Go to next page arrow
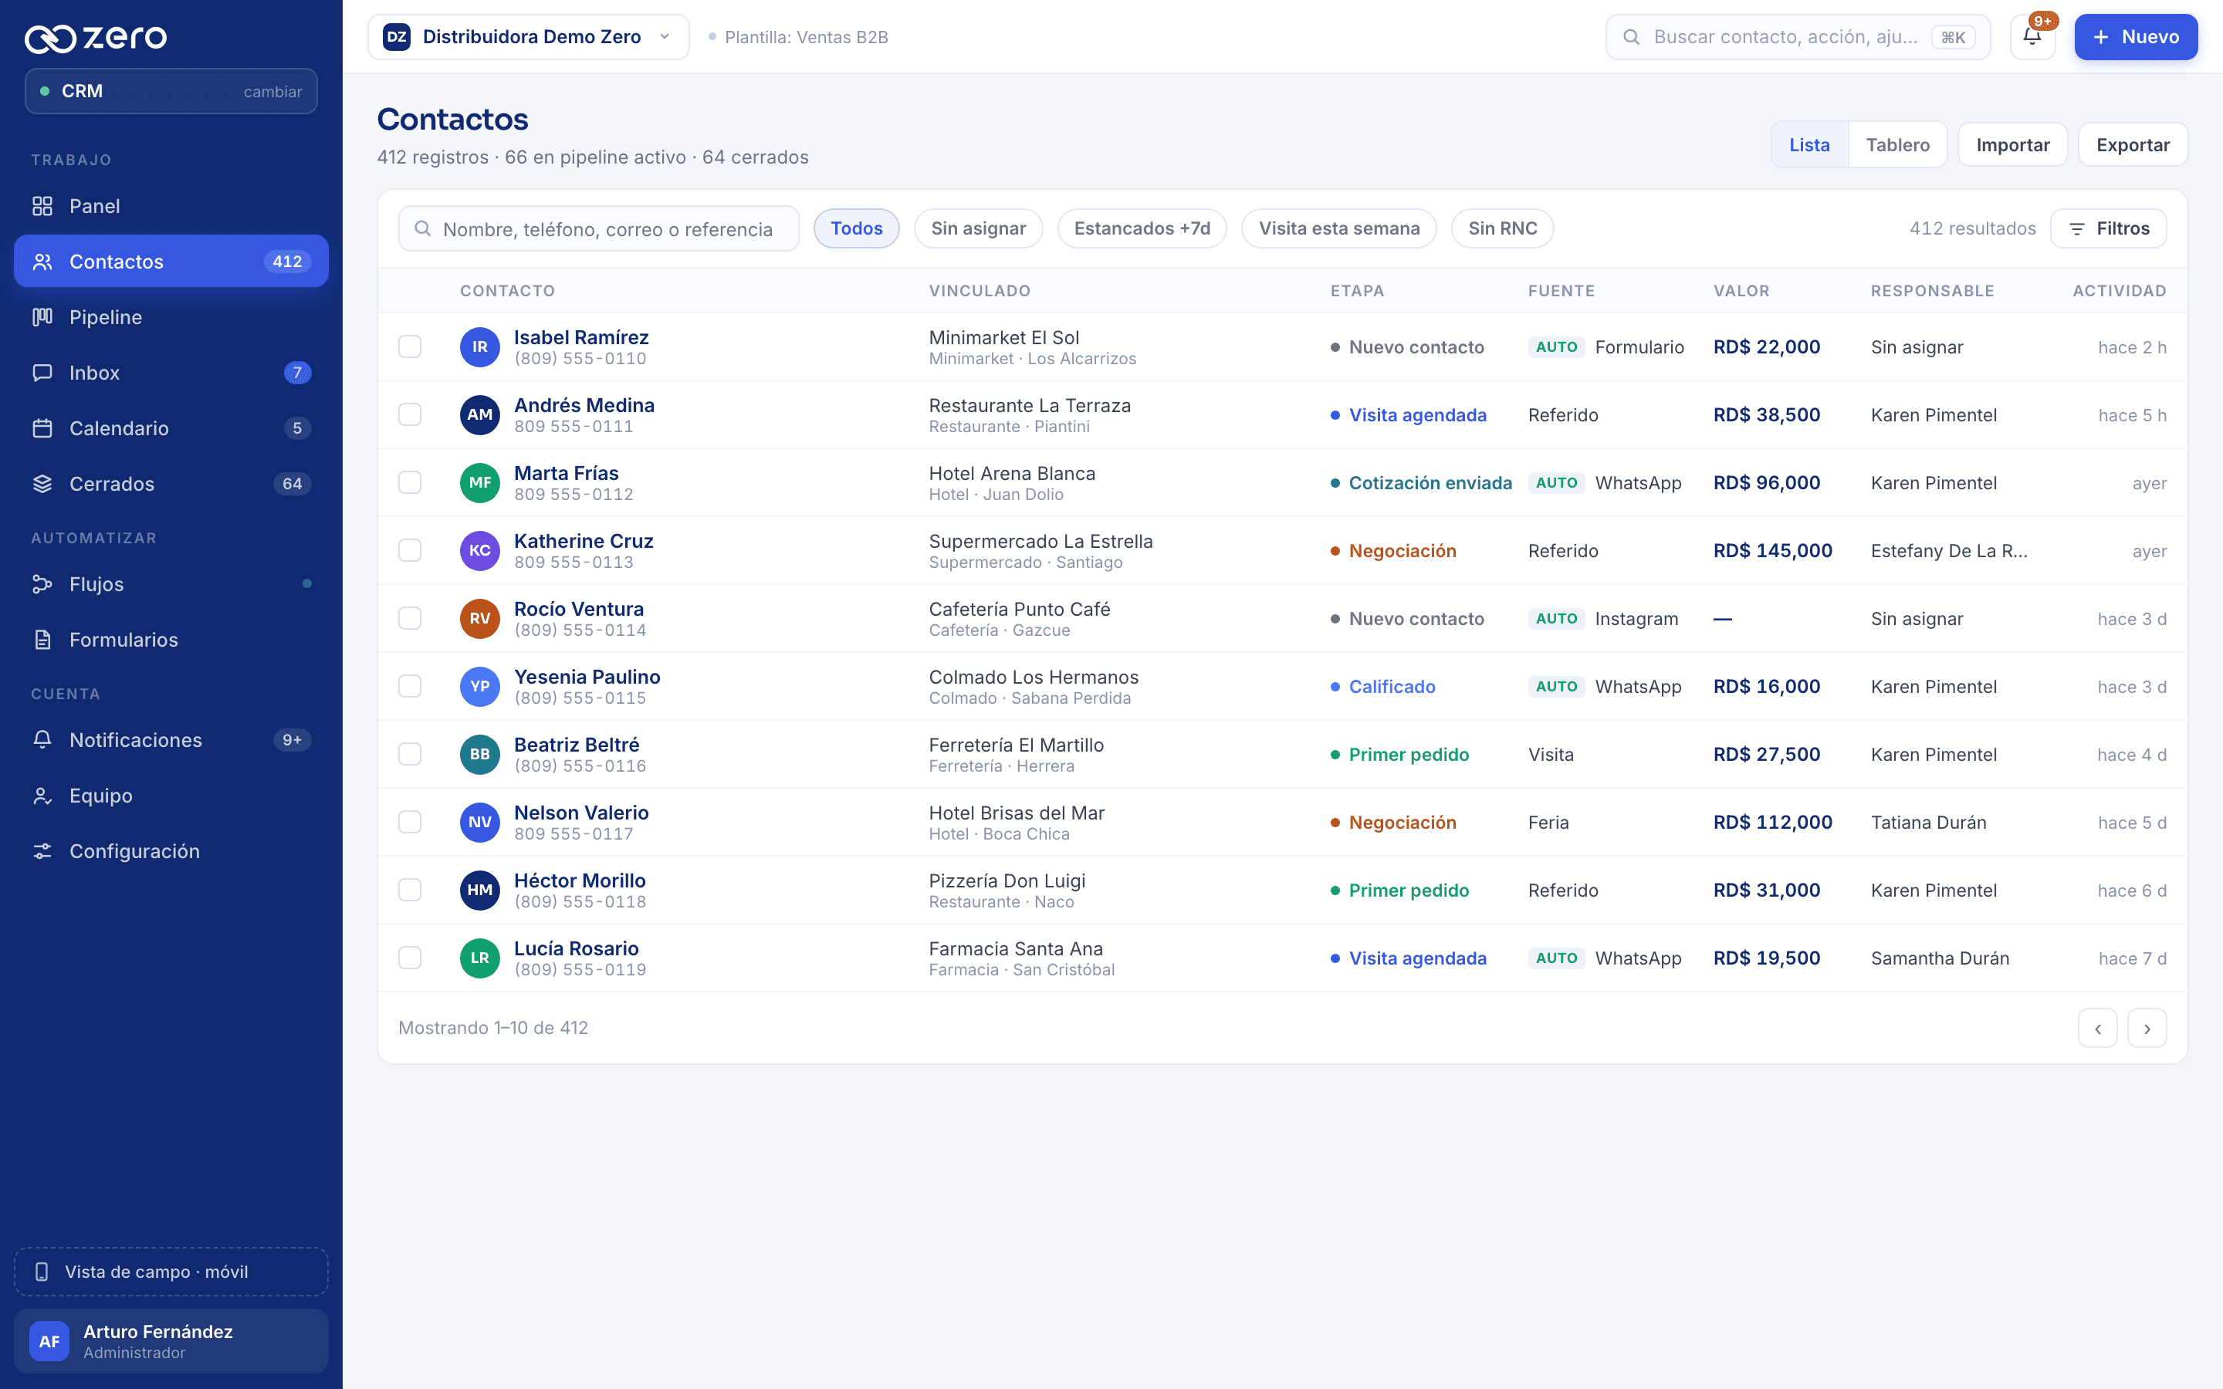Image resolution: width=2223 pixels, height=1389 pixels. 2147,1028
